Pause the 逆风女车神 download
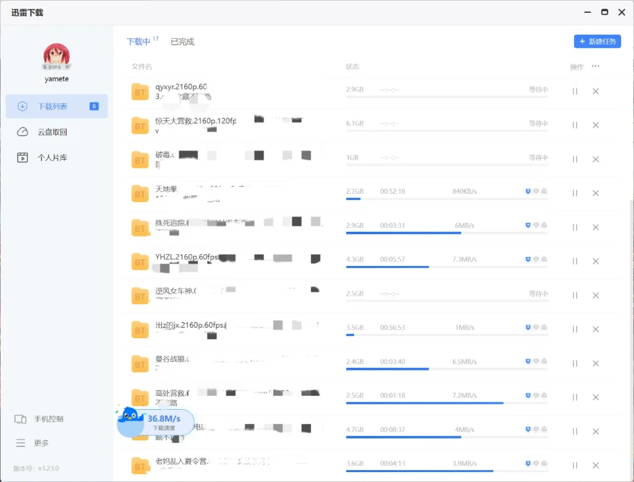634x482 pixels. pos(575,295)
